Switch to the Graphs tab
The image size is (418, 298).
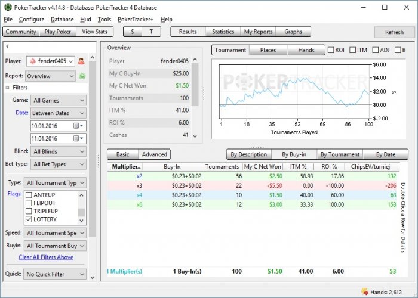[x=293, y=32]
